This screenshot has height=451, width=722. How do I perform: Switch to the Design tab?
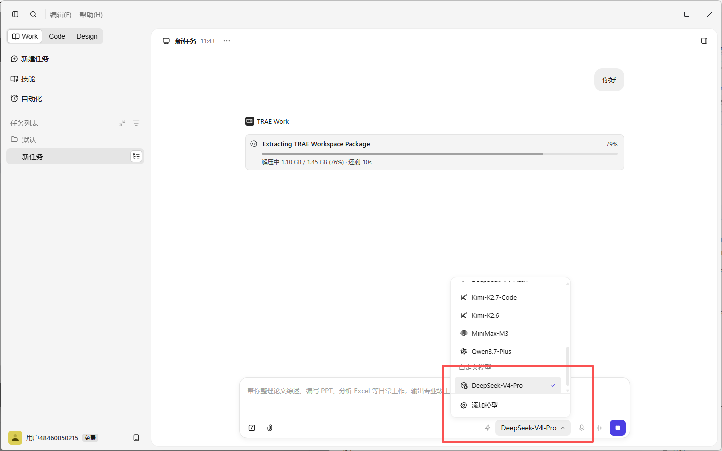[87, 36]
